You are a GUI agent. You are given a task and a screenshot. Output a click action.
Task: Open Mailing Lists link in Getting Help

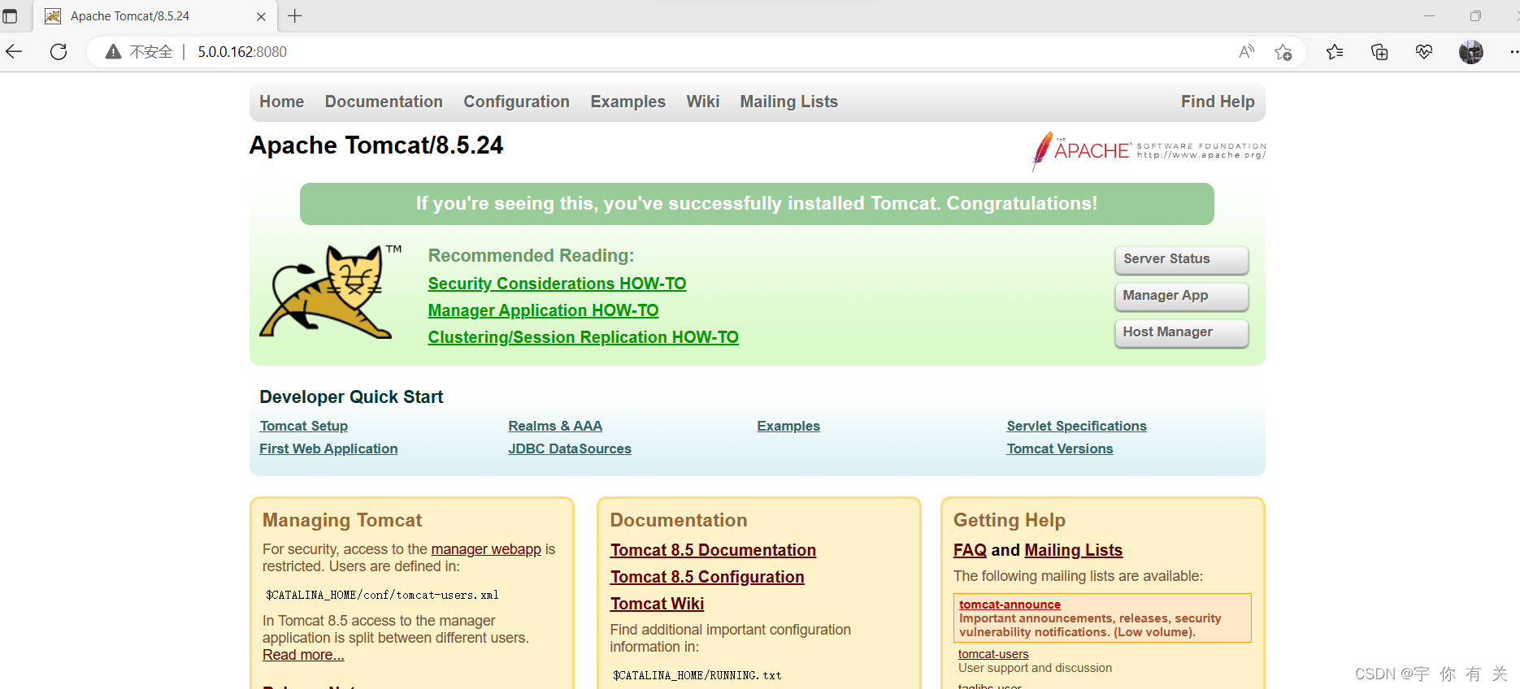(x=1073, y=550)
